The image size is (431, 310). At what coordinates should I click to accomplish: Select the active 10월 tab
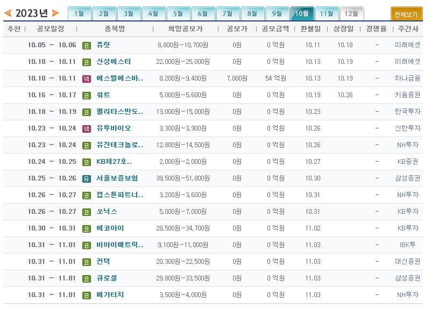pos(302,13)
